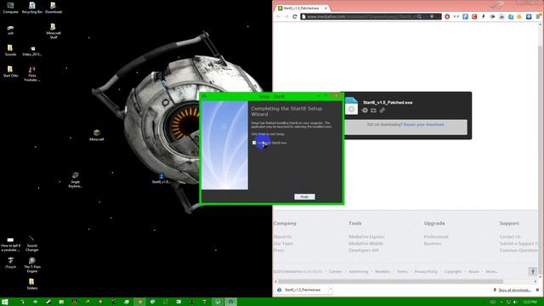Open the Chrome menu icon
Image resolution: width=544 pixels, height=306 pixels.
[538, 16]
